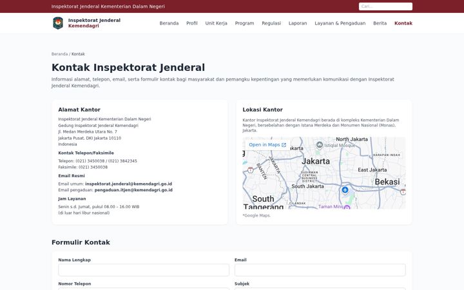Click the Nama Lengkap input field
Viewport: 464px width, 290px height.
point(144,270)
